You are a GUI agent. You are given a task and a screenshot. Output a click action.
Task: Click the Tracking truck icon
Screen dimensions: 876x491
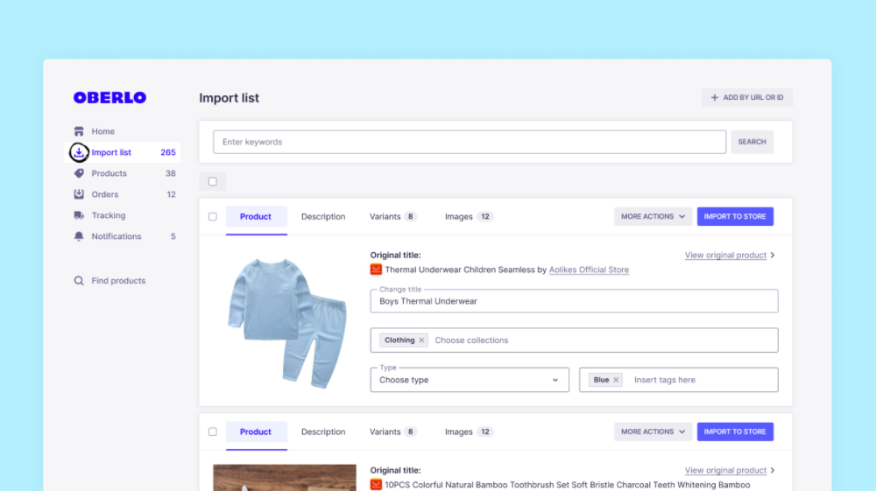(79, 215)
